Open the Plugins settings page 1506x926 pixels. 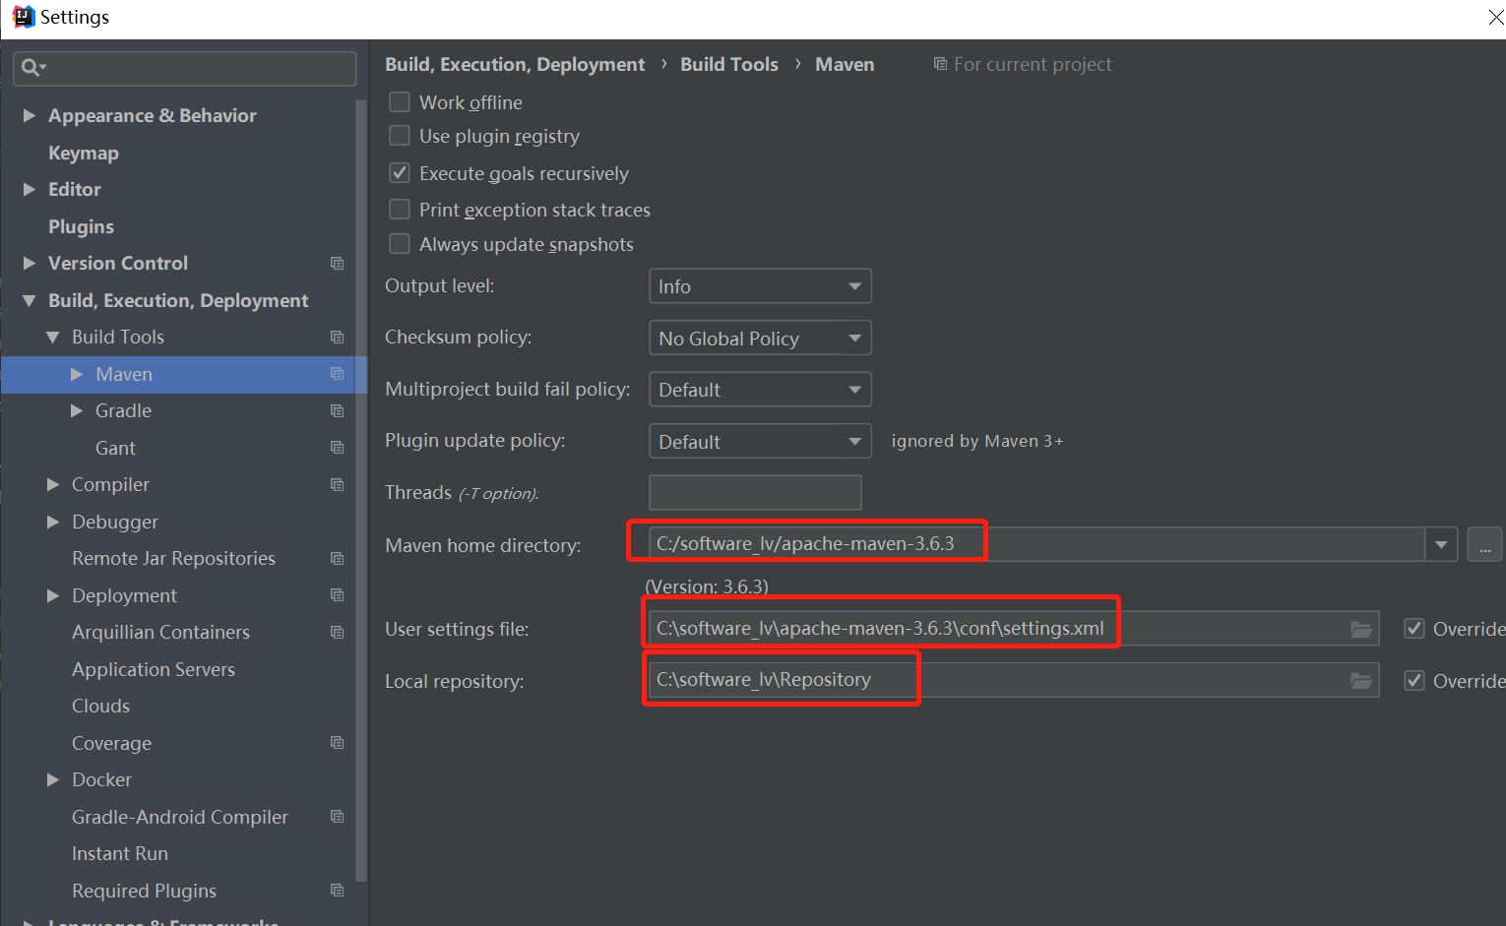tap(81, 226)
